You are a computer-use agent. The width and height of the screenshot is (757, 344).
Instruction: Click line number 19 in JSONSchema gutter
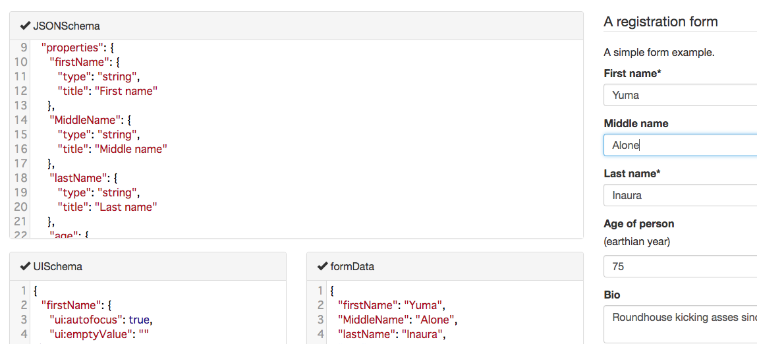point(21,192)
